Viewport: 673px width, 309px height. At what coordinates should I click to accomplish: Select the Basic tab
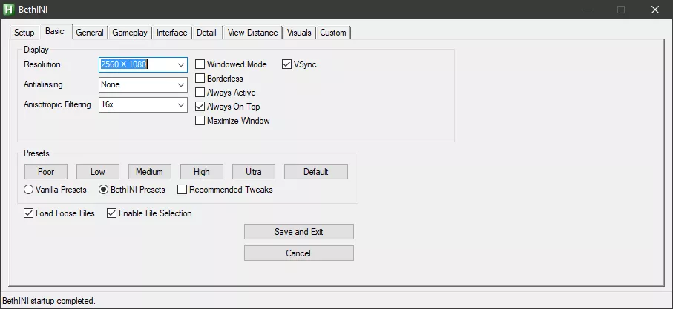pyautogui.click(x=54, y=31)
